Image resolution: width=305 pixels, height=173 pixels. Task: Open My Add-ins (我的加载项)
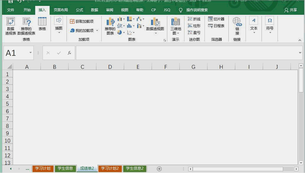click(x=82, y=30)
